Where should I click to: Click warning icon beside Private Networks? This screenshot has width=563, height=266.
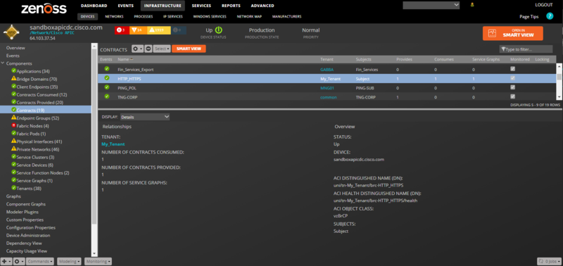pos(13,149)
